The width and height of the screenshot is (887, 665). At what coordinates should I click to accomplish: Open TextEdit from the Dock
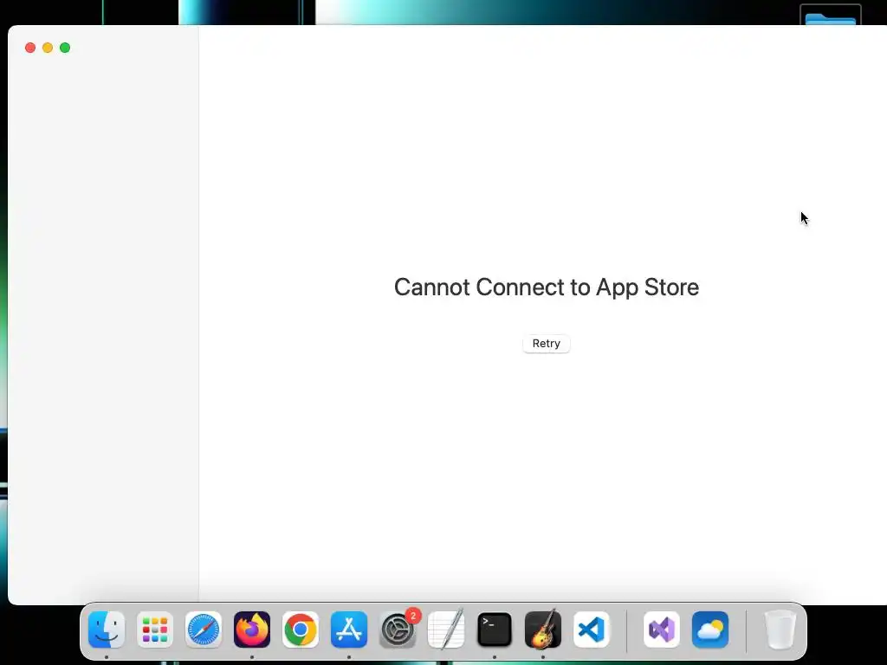click(446, 629)
